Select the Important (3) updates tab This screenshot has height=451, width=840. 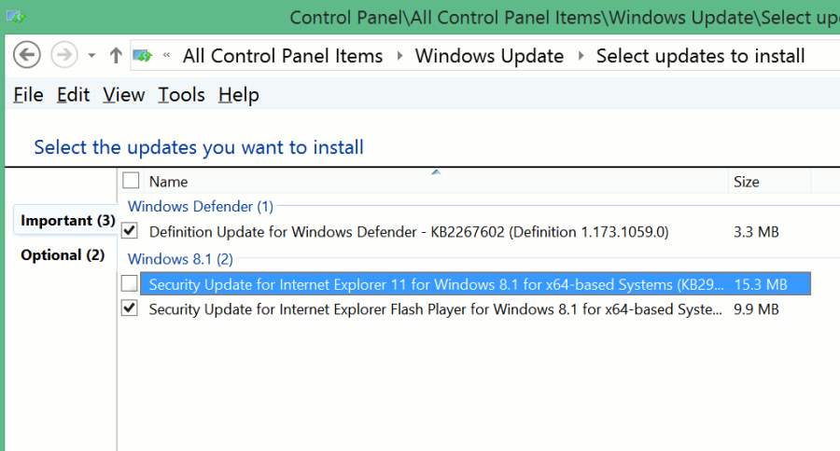68,221
